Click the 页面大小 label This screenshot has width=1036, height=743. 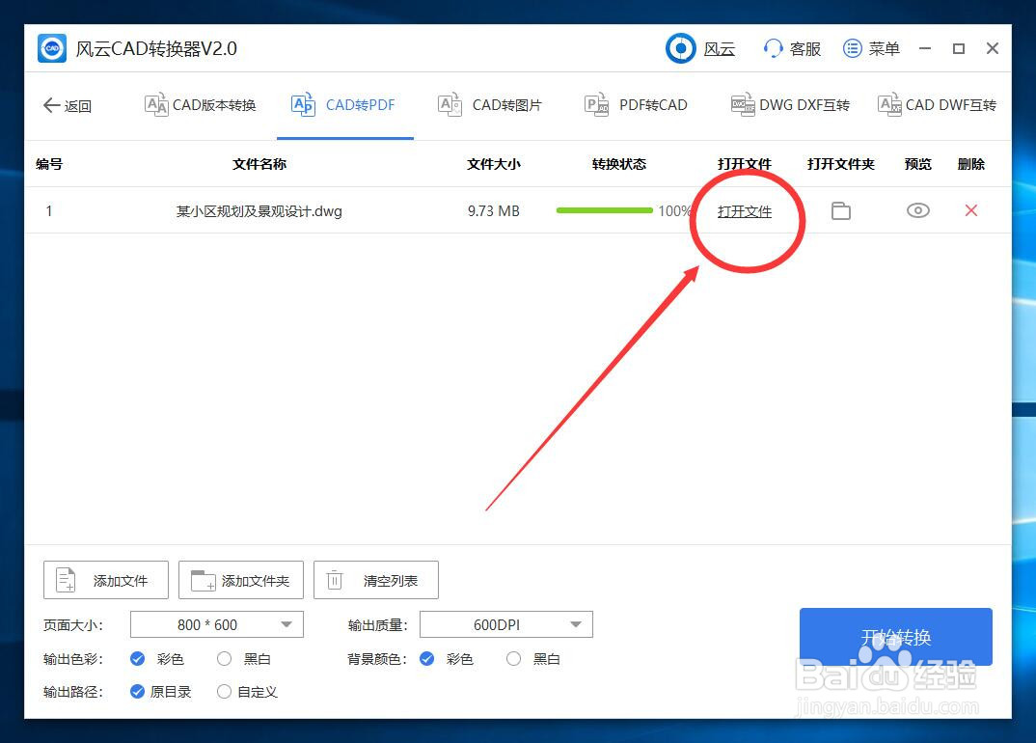pos(72,625)
